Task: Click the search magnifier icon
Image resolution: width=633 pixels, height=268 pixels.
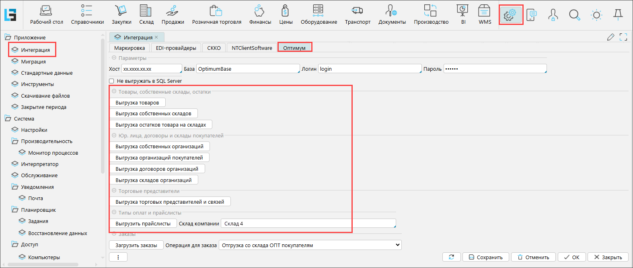Action: [575, 15]
